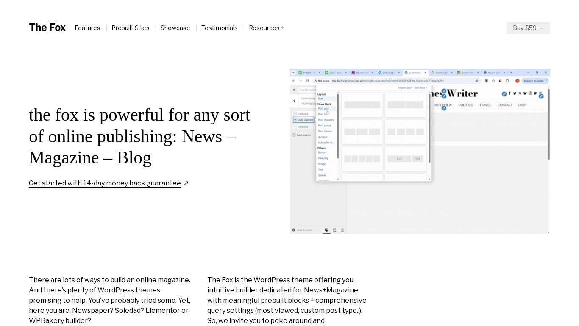579x326 pixels.
Task: Click The Fox logo
Action: click(x=47, y=28)
